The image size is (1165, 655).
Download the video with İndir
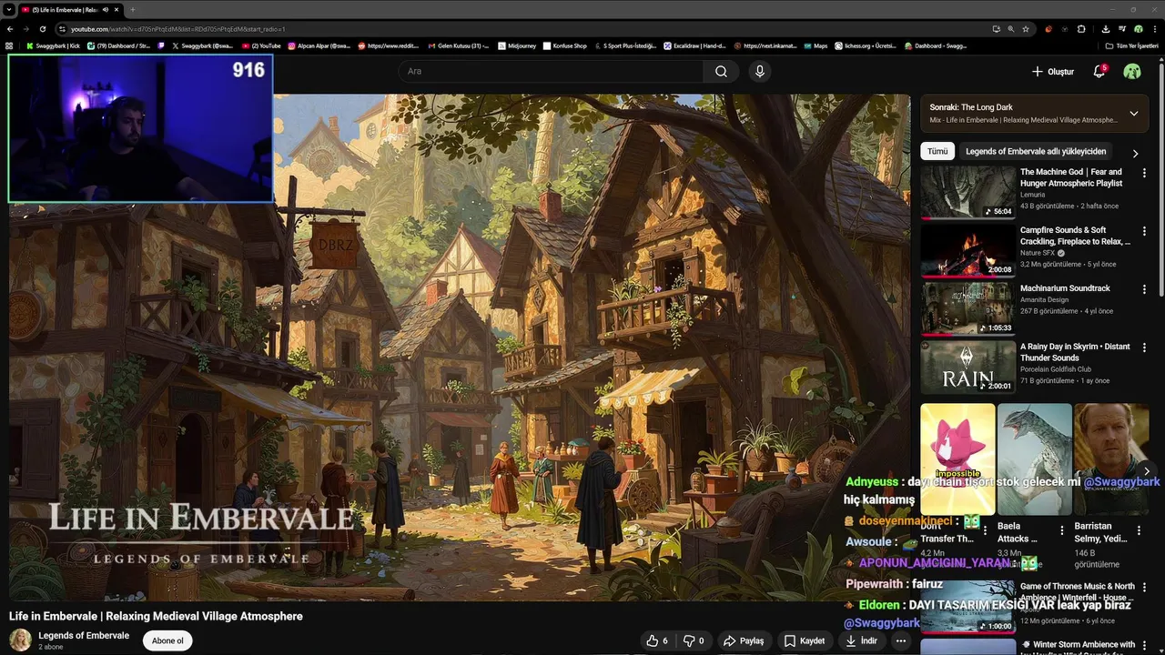pyautogui.click(x=861, y=640)
